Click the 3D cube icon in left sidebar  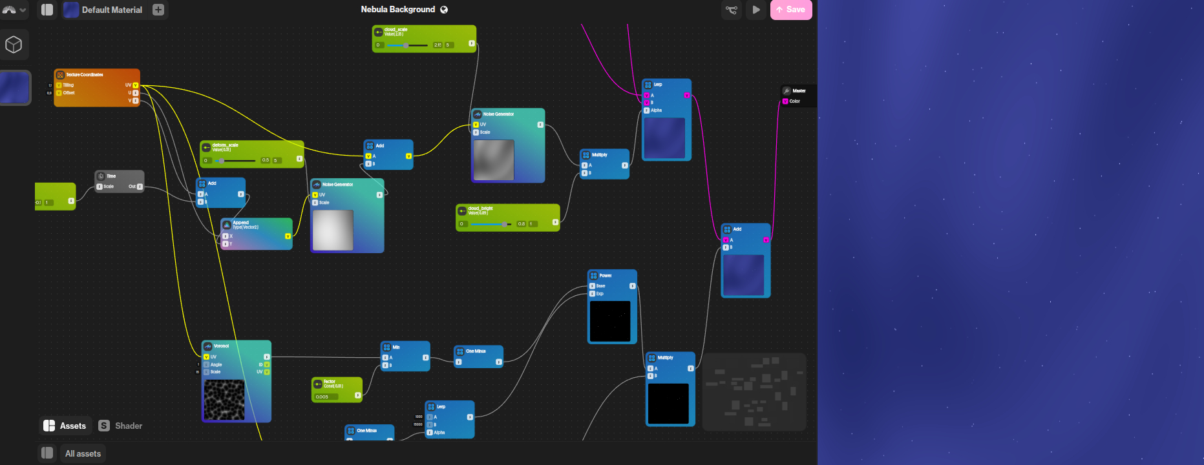tap(14, 45)
